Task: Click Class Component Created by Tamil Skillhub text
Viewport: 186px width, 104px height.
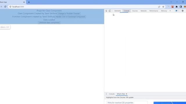Action: pyautogui.click(x=37, y=14)
